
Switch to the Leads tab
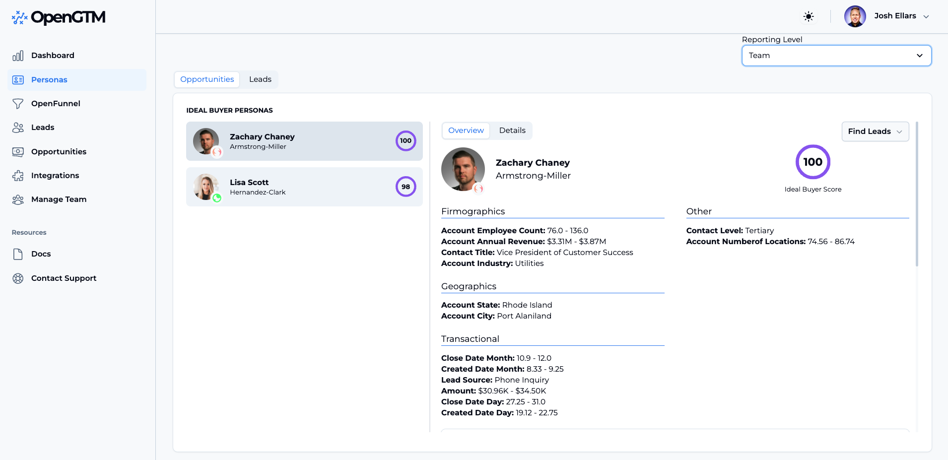[260, 79]
